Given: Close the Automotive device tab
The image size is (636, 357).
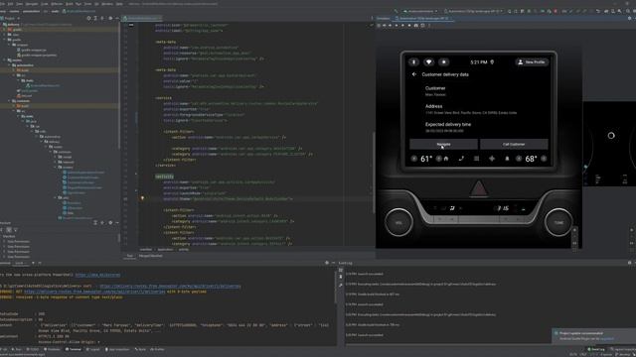Looking at the screenshot, I should point(451,18).
